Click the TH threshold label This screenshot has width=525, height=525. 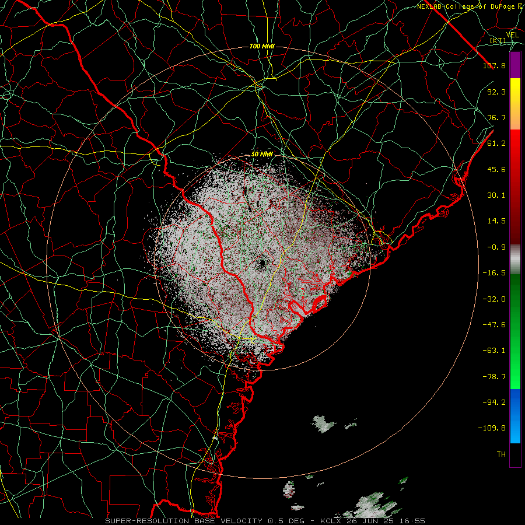(501, 454)
